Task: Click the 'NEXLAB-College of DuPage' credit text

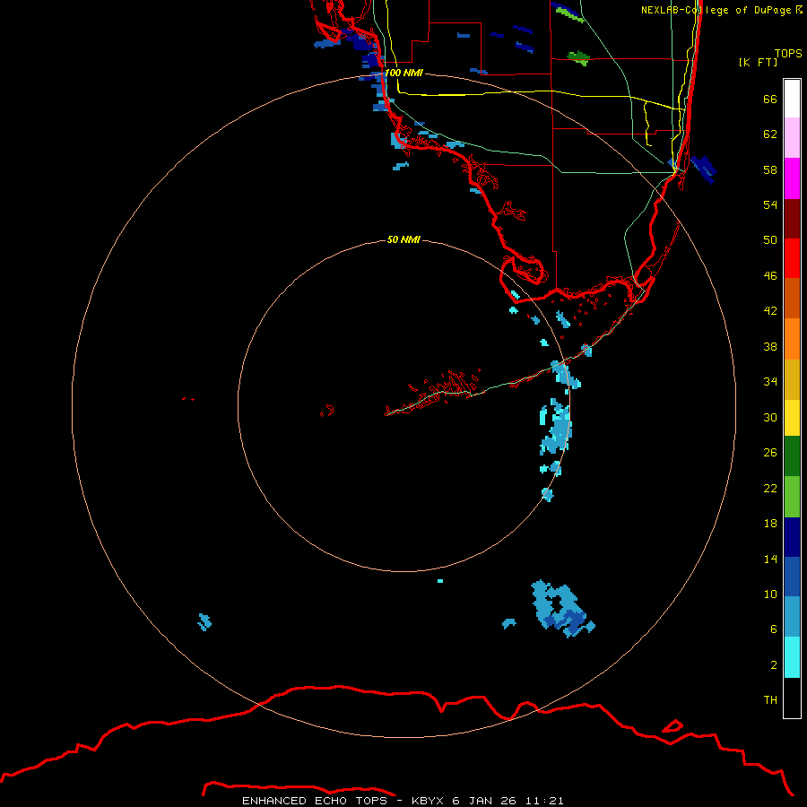Action: [716, 10]
